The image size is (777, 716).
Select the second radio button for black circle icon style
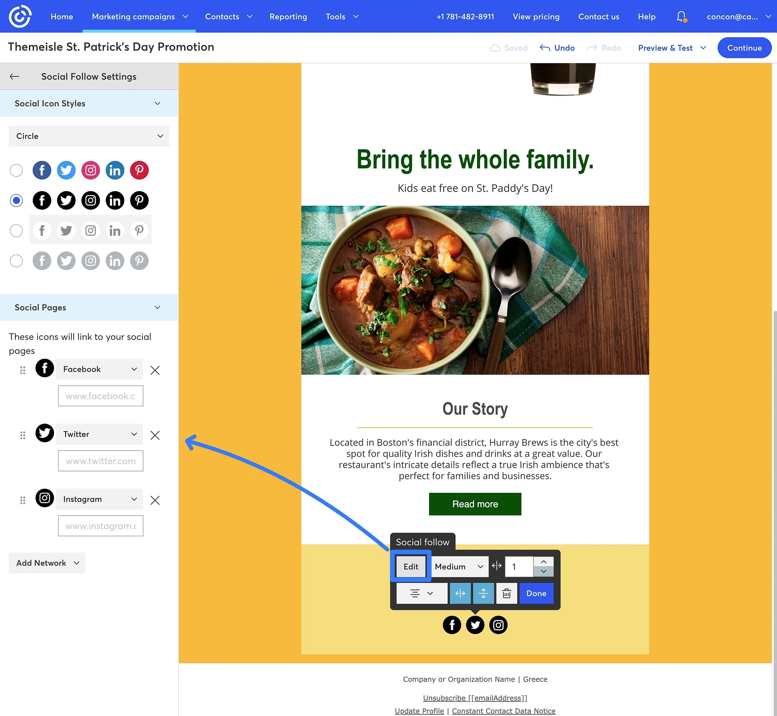[16, 200]
